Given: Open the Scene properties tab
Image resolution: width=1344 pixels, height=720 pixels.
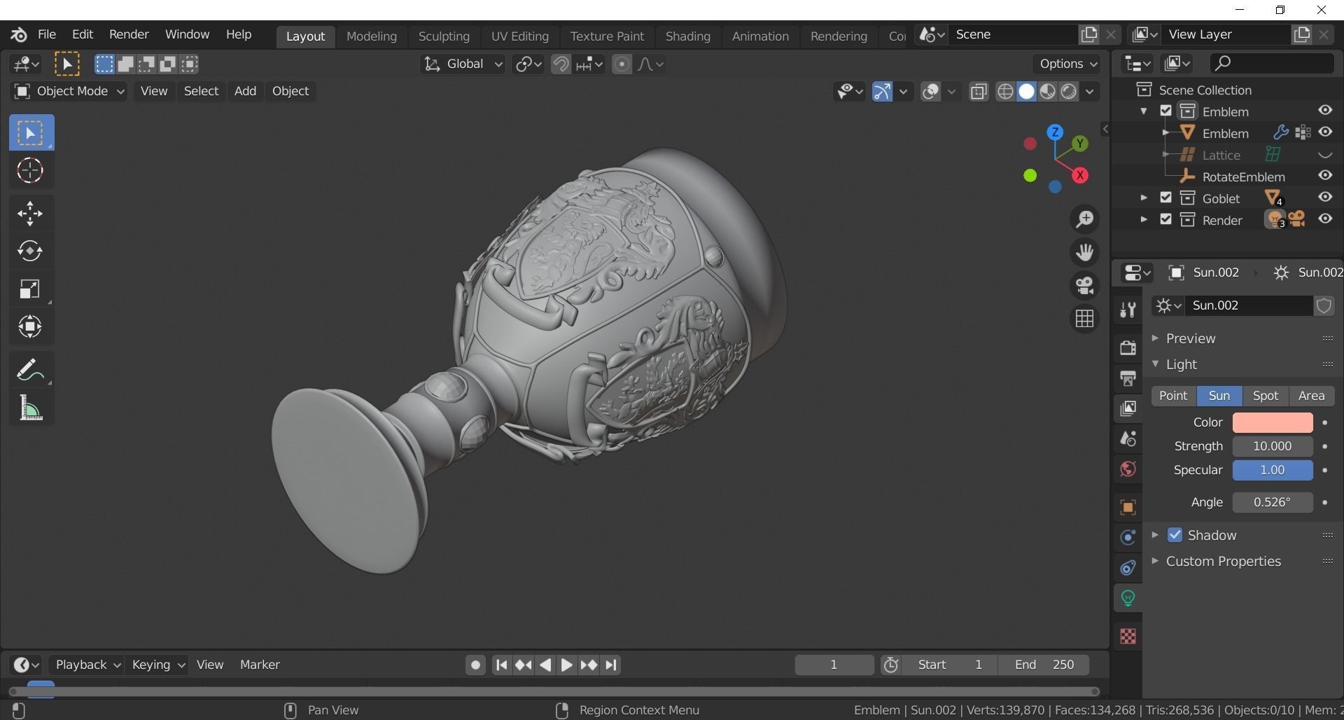Looking at the screenshot, I should click(1128, 439).
